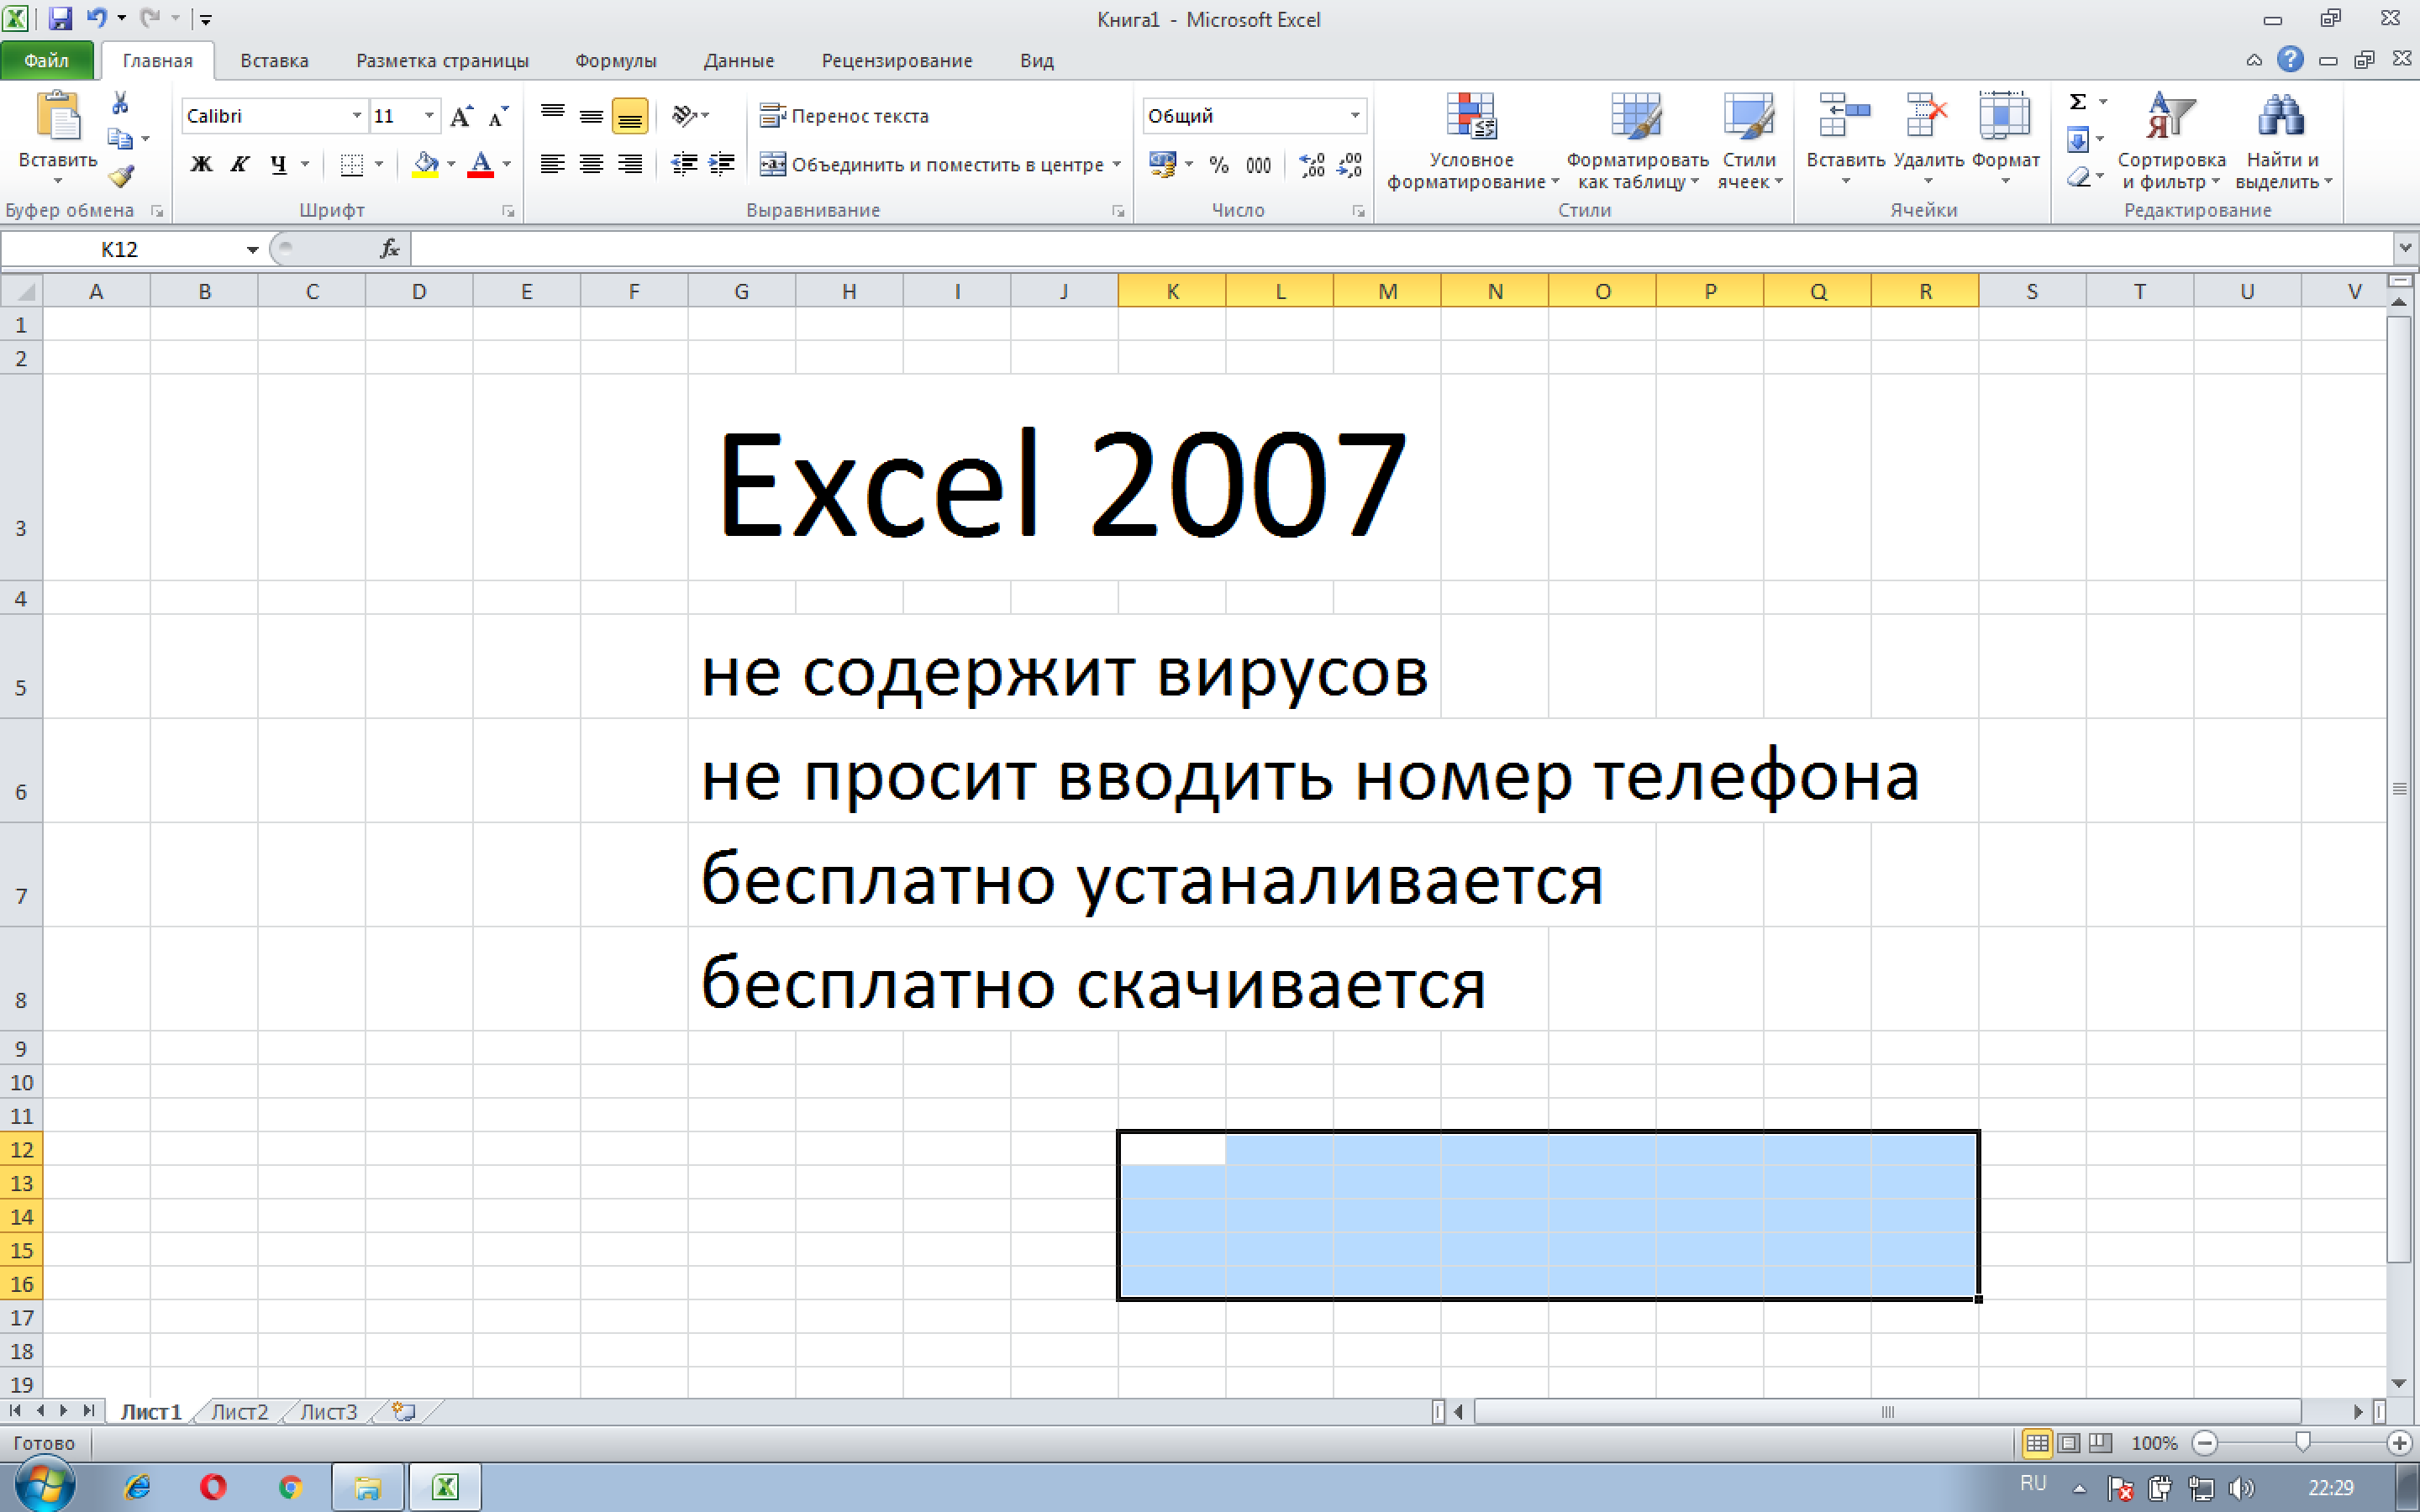Select the AutoSum (Σ) icon
This screenshot has height=1512, width=2420.
pos(2077,101)
